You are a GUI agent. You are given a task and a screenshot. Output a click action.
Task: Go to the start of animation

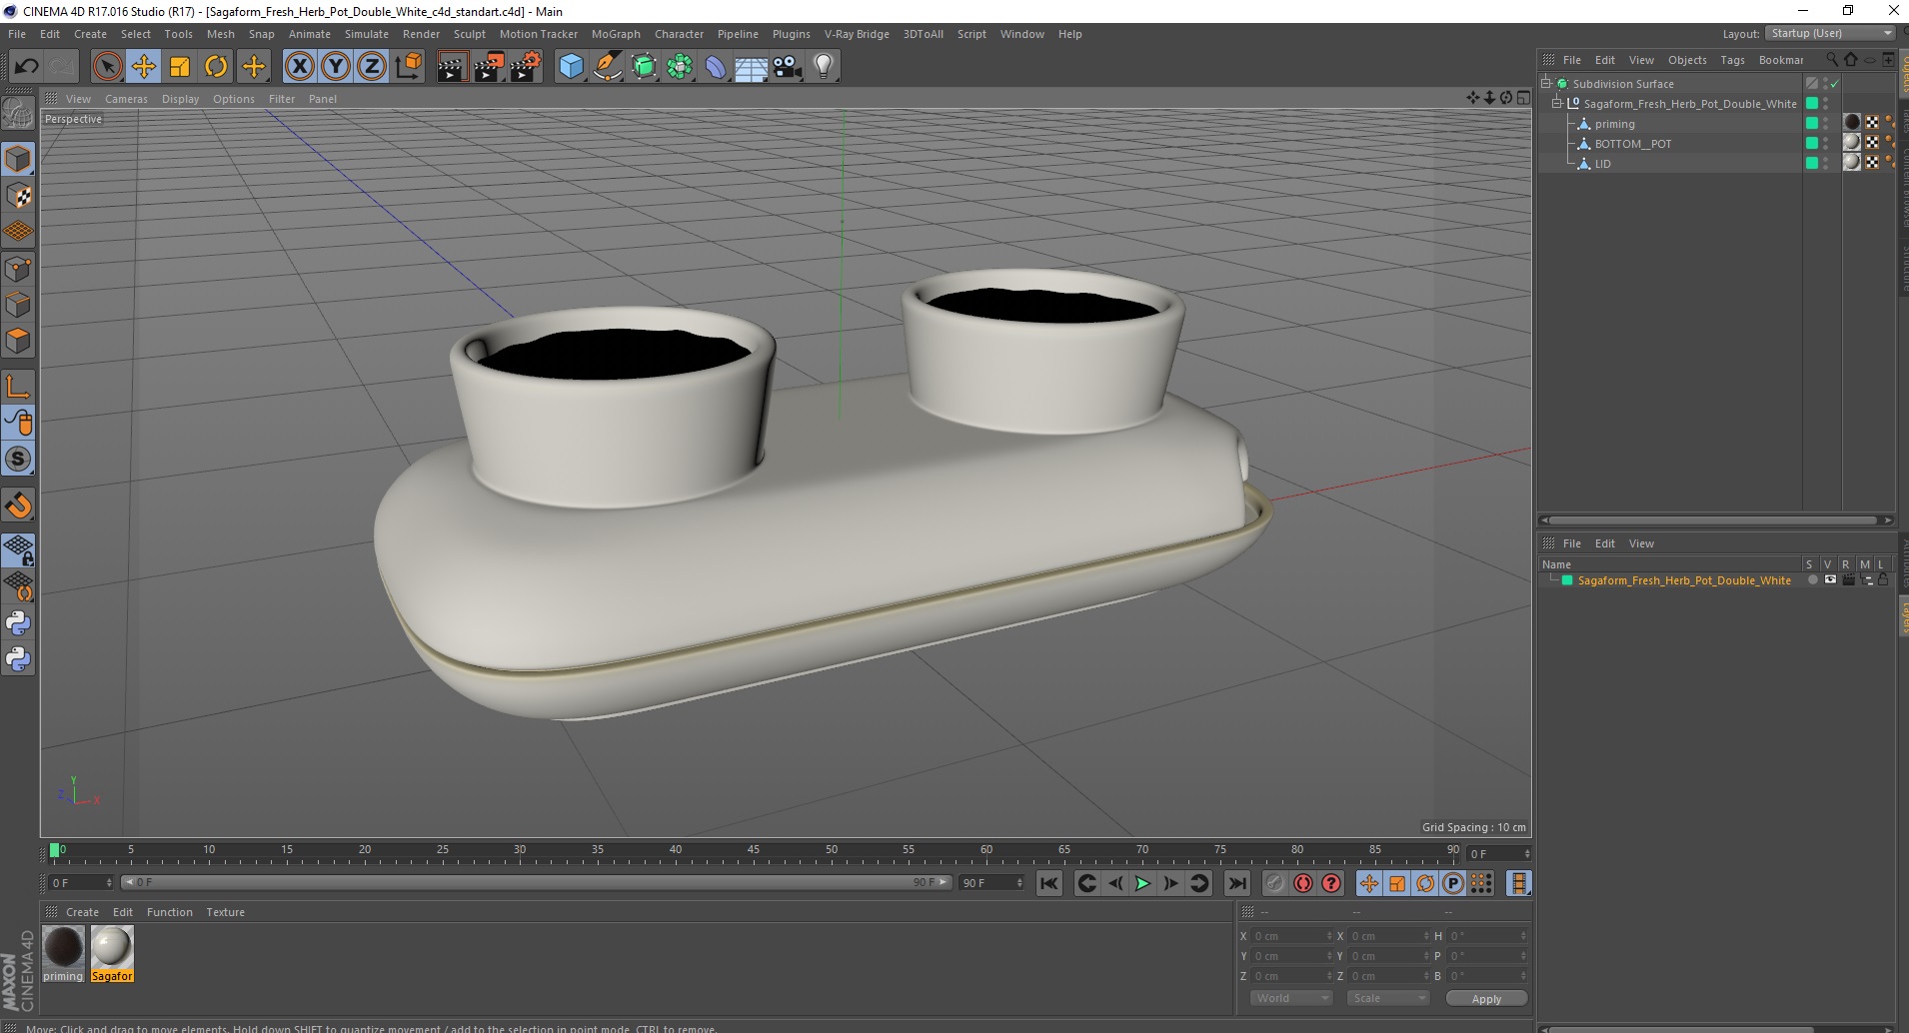point(1048,883)
